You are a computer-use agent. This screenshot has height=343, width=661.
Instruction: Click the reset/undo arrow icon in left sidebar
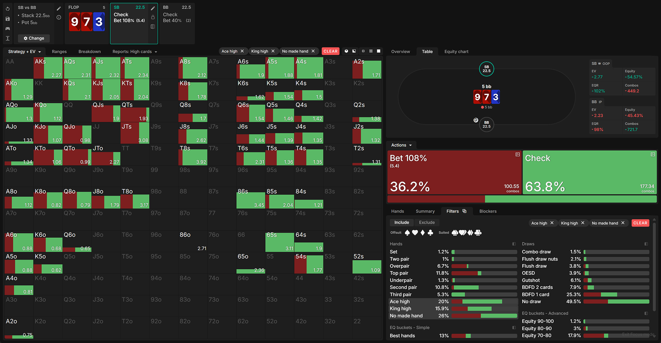coord(7,9)
